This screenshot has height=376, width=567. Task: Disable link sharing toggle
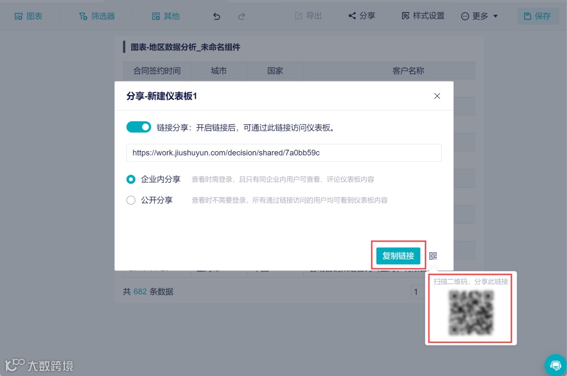(139, 127)
